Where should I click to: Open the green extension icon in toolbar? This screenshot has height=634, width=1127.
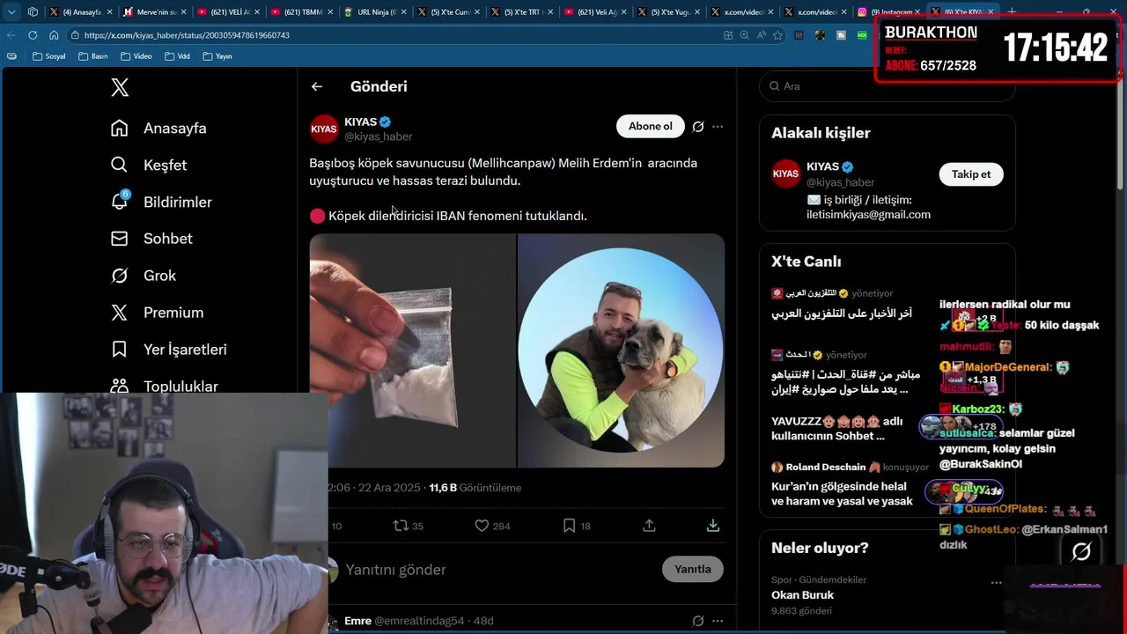coord(863,35)
